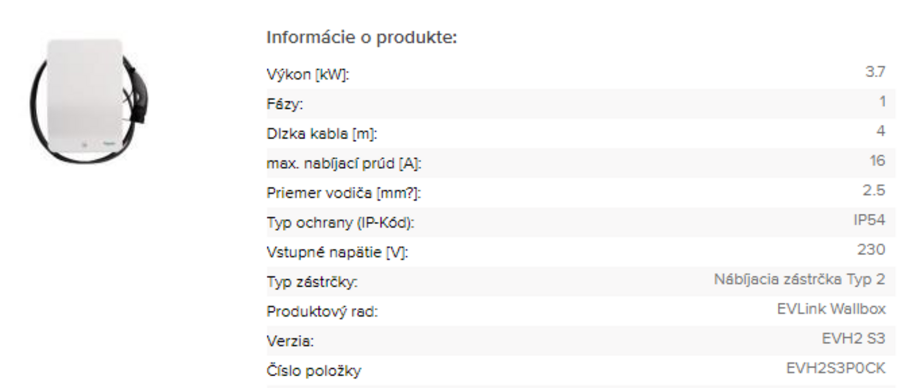The height and width of the screenshot is (388, 905).
Task: Click the 'Informácie o produkte:' heading
Action: pos(362,37)
